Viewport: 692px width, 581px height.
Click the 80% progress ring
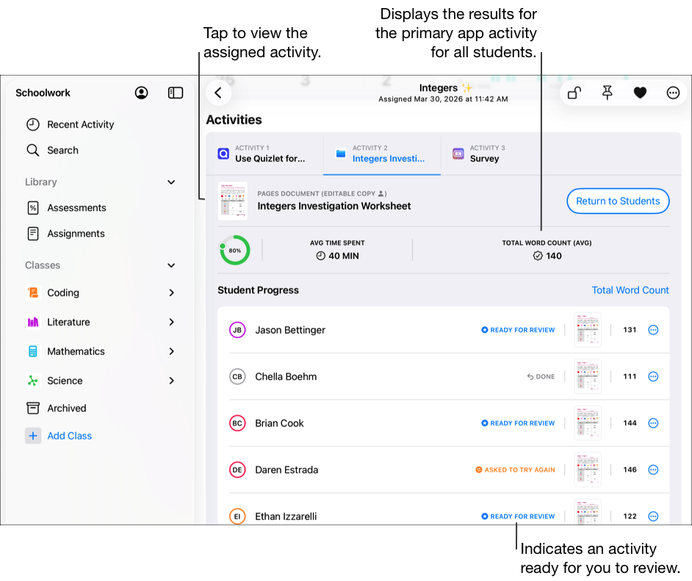(x=234, y=249)
